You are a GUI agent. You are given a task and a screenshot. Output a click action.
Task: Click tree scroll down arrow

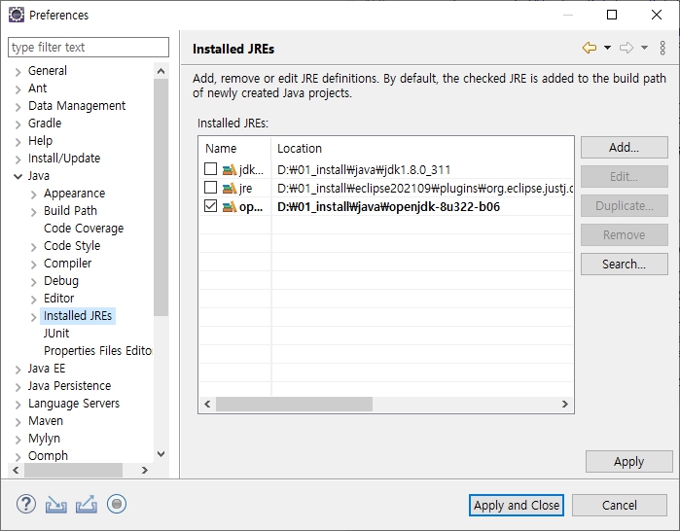161,454
